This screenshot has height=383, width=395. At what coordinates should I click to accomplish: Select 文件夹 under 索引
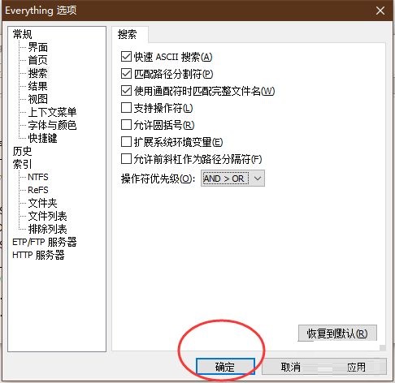pos(43,203)
